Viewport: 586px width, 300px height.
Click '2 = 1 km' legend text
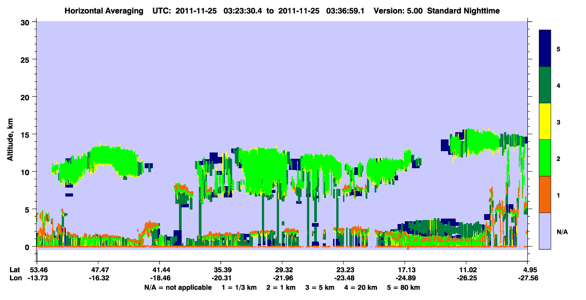[x=281, y=287]
